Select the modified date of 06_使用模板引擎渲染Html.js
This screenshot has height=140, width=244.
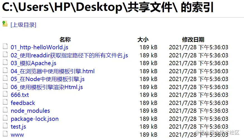click(x=199, y=87)
